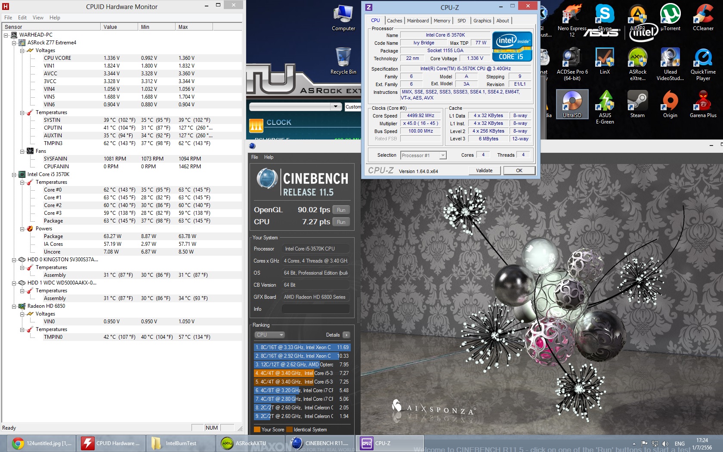723x452 pixels.
Task: Select the UltraISO desktop icon
Action: pos(572,104)
